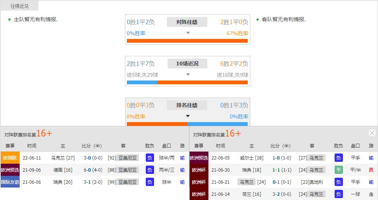Select 欧洲杯 tag in 荷兰 row
Viewport: 378px width, 200px height.
tap(199, 194)
